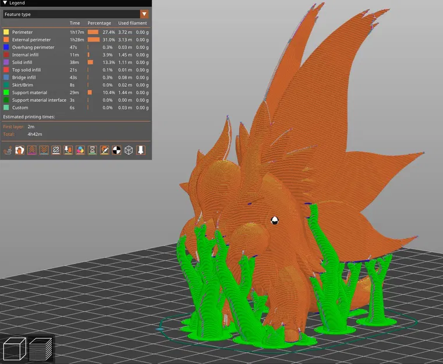Toggle center of gravity display icon
The height and width of the screenshot is (364, 443).
(x=116, y=150)
